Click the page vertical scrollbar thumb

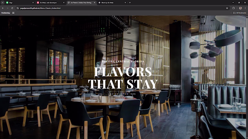coord(247,34)
